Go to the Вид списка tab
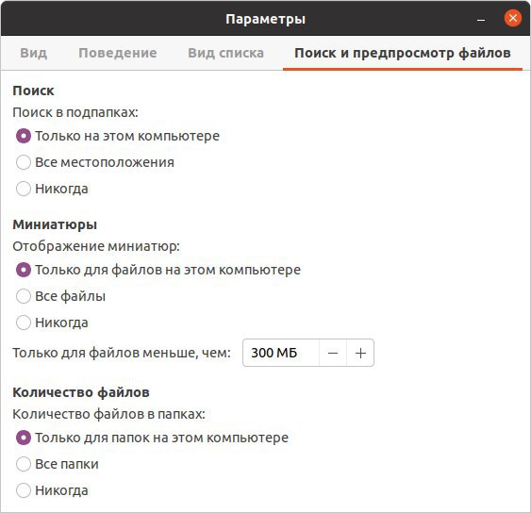 tap(225, 53)
